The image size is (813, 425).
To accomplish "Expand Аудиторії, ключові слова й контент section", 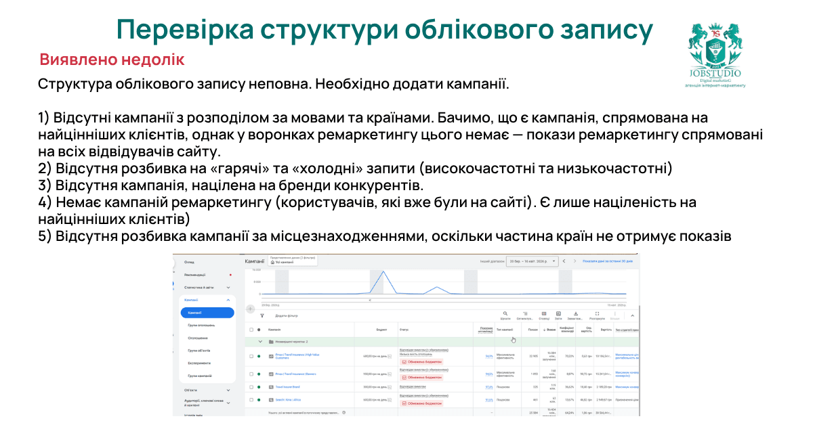I will point(228,402).
